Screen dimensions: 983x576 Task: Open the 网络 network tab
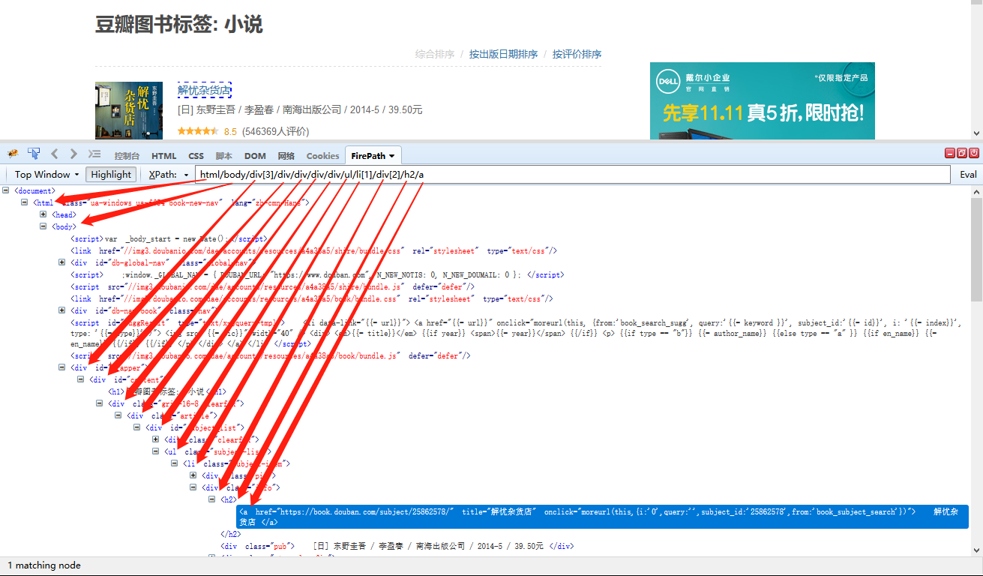tap(286, 156)
